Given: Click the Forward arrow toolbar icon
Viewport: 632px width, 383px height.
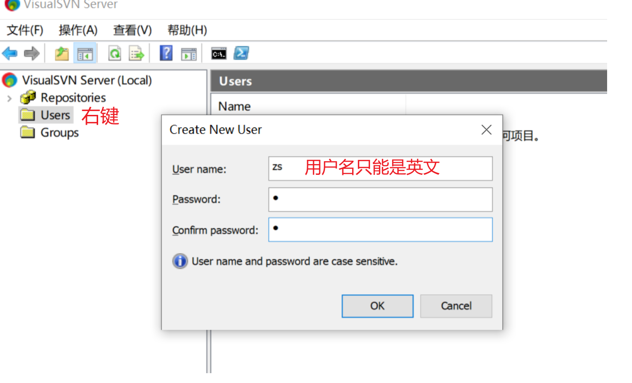Looking at the screenshot, I should pos(31,53).
